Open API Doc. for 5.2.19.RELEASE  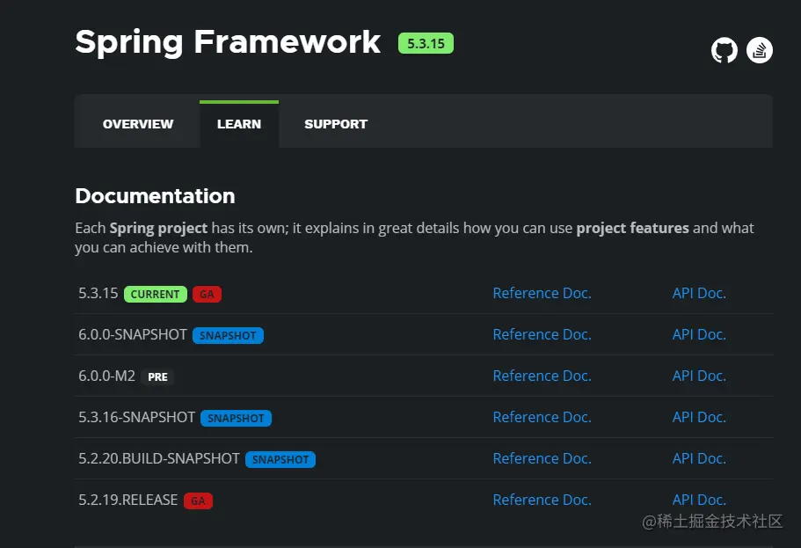[x=699, y=500]
